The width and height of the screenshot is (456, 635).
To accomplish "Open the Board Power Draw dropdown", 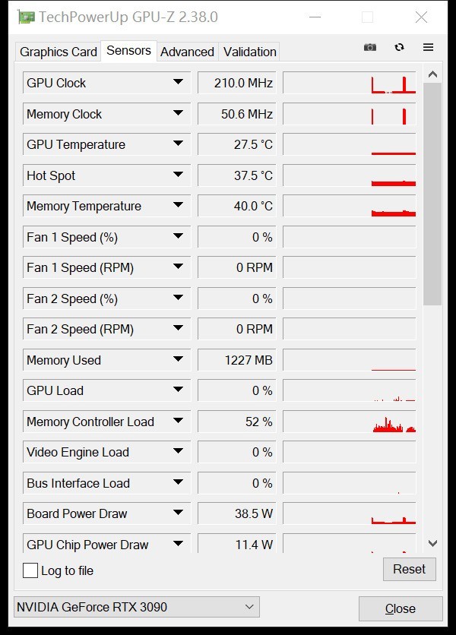I will coord(180,513).
